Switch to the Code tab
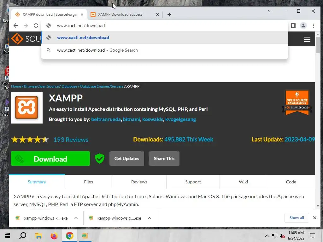This screenshot has height=242, width=323. tap(291, 182)
